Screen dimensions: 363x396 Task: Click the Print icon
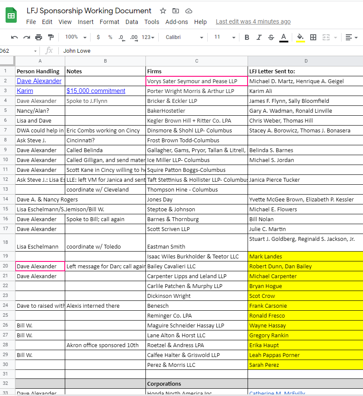click(39, 37)
